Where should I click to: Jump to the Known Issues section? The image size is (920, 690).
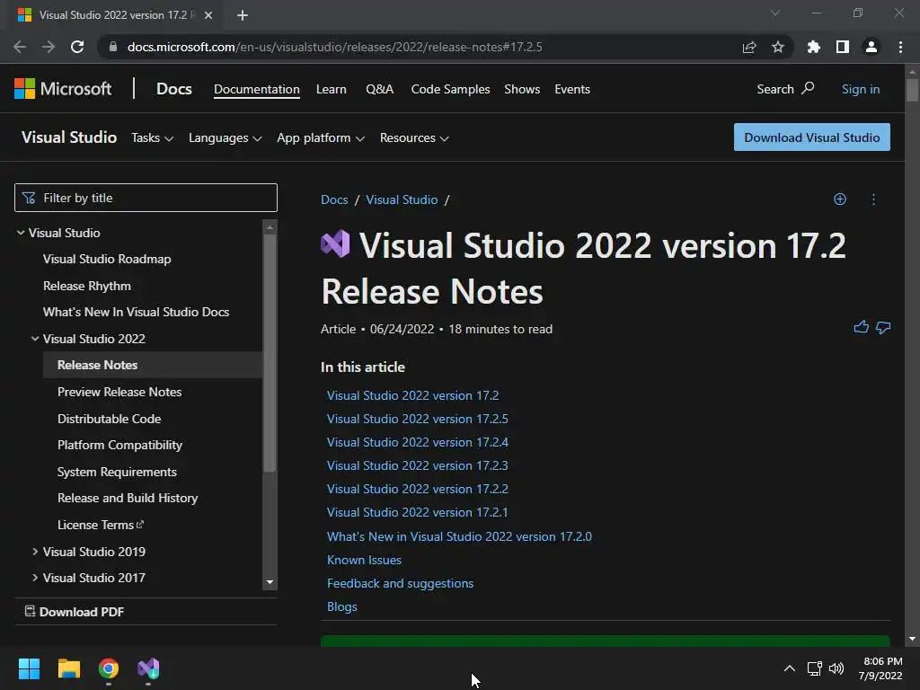click(x=364, y=560)
